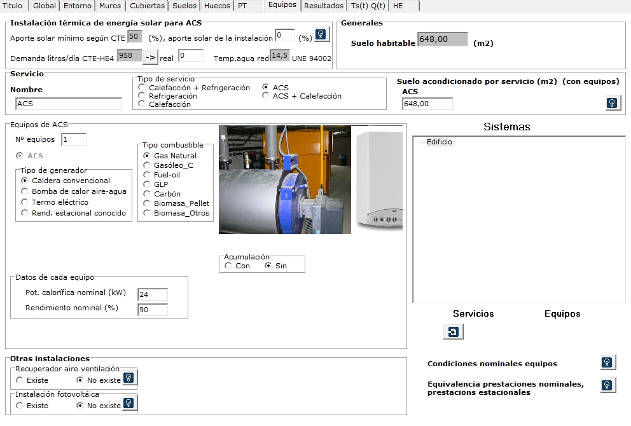Choose Bomba de calor aire-agua generator
The height and width of the screenshot is (426, 631).
pos(74,191)
